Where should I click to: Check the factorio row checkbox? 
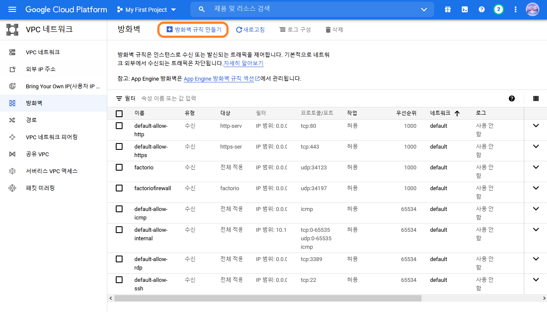point(119,167)
